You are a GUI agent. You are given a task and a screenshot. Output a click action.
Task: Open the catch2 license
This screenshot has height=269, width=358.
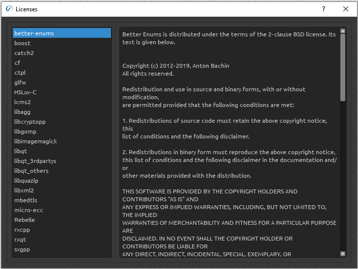24,53
